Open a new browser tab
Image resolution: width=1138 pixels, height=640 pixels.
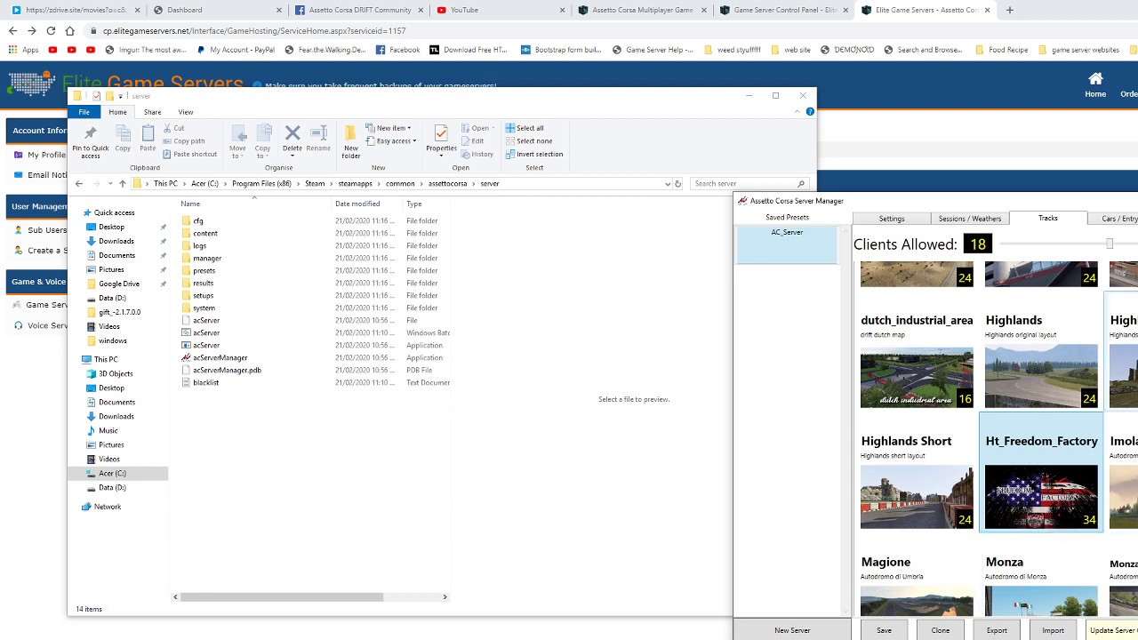(1010, 10)
